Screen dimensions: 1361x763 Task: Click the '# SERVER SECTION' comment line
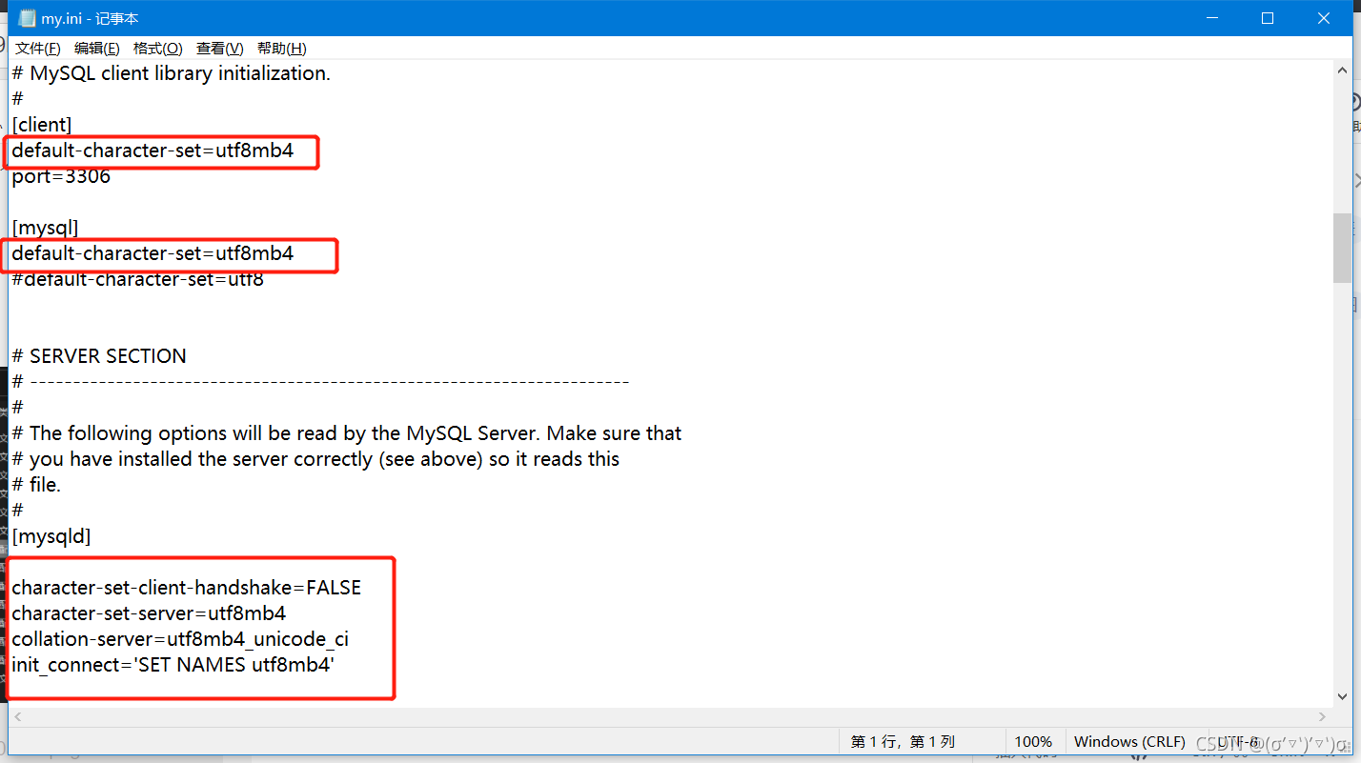point(99,356)
